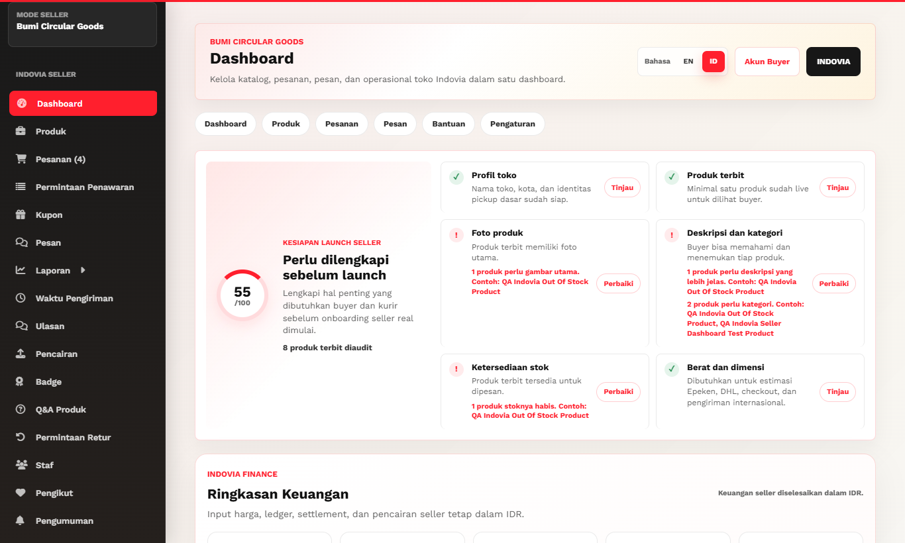Open the Pesanan pill tab
Screen dimensions: 905x543
[x=342, y=124]
